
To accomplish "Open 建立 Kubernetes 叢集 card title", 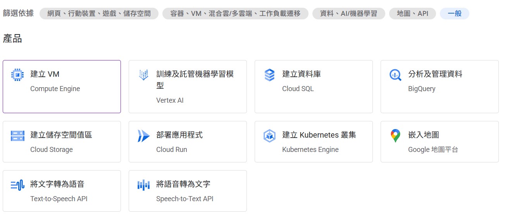I will tap(319, 135).
